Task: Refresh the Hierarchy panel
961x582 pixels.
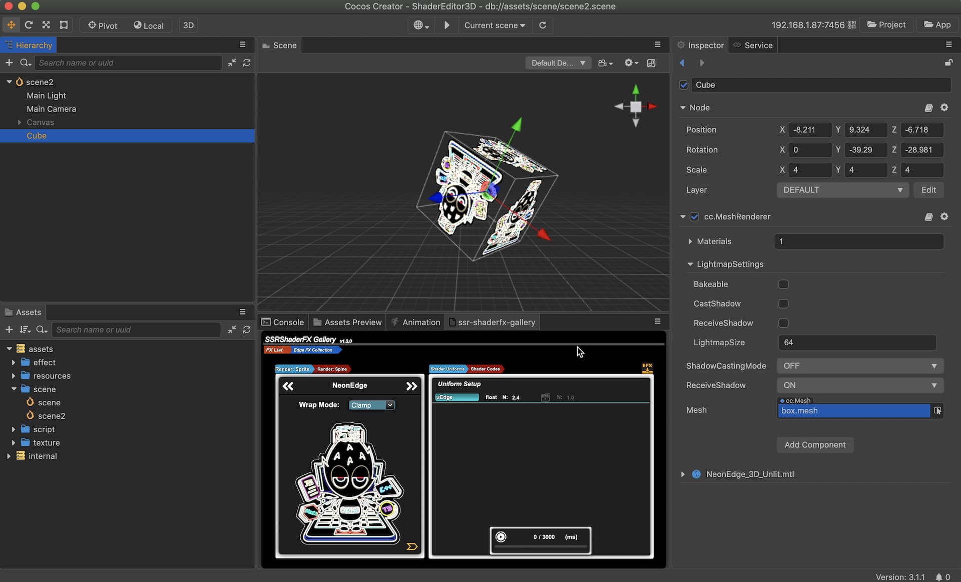Action: (247, 63)
